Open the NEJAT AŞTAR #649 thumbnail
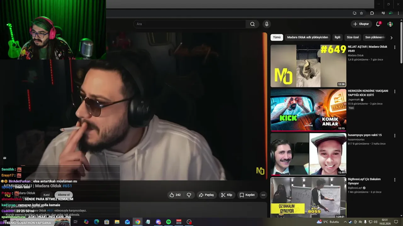The height and width of the screenshot is (226, 403). (308, 66)
